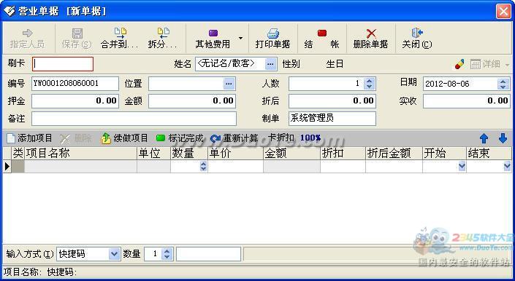Image resolution: width=515 pixels, height=281 pixels.
Task: Select the first row indicator arrow
Action: [7, 167]
